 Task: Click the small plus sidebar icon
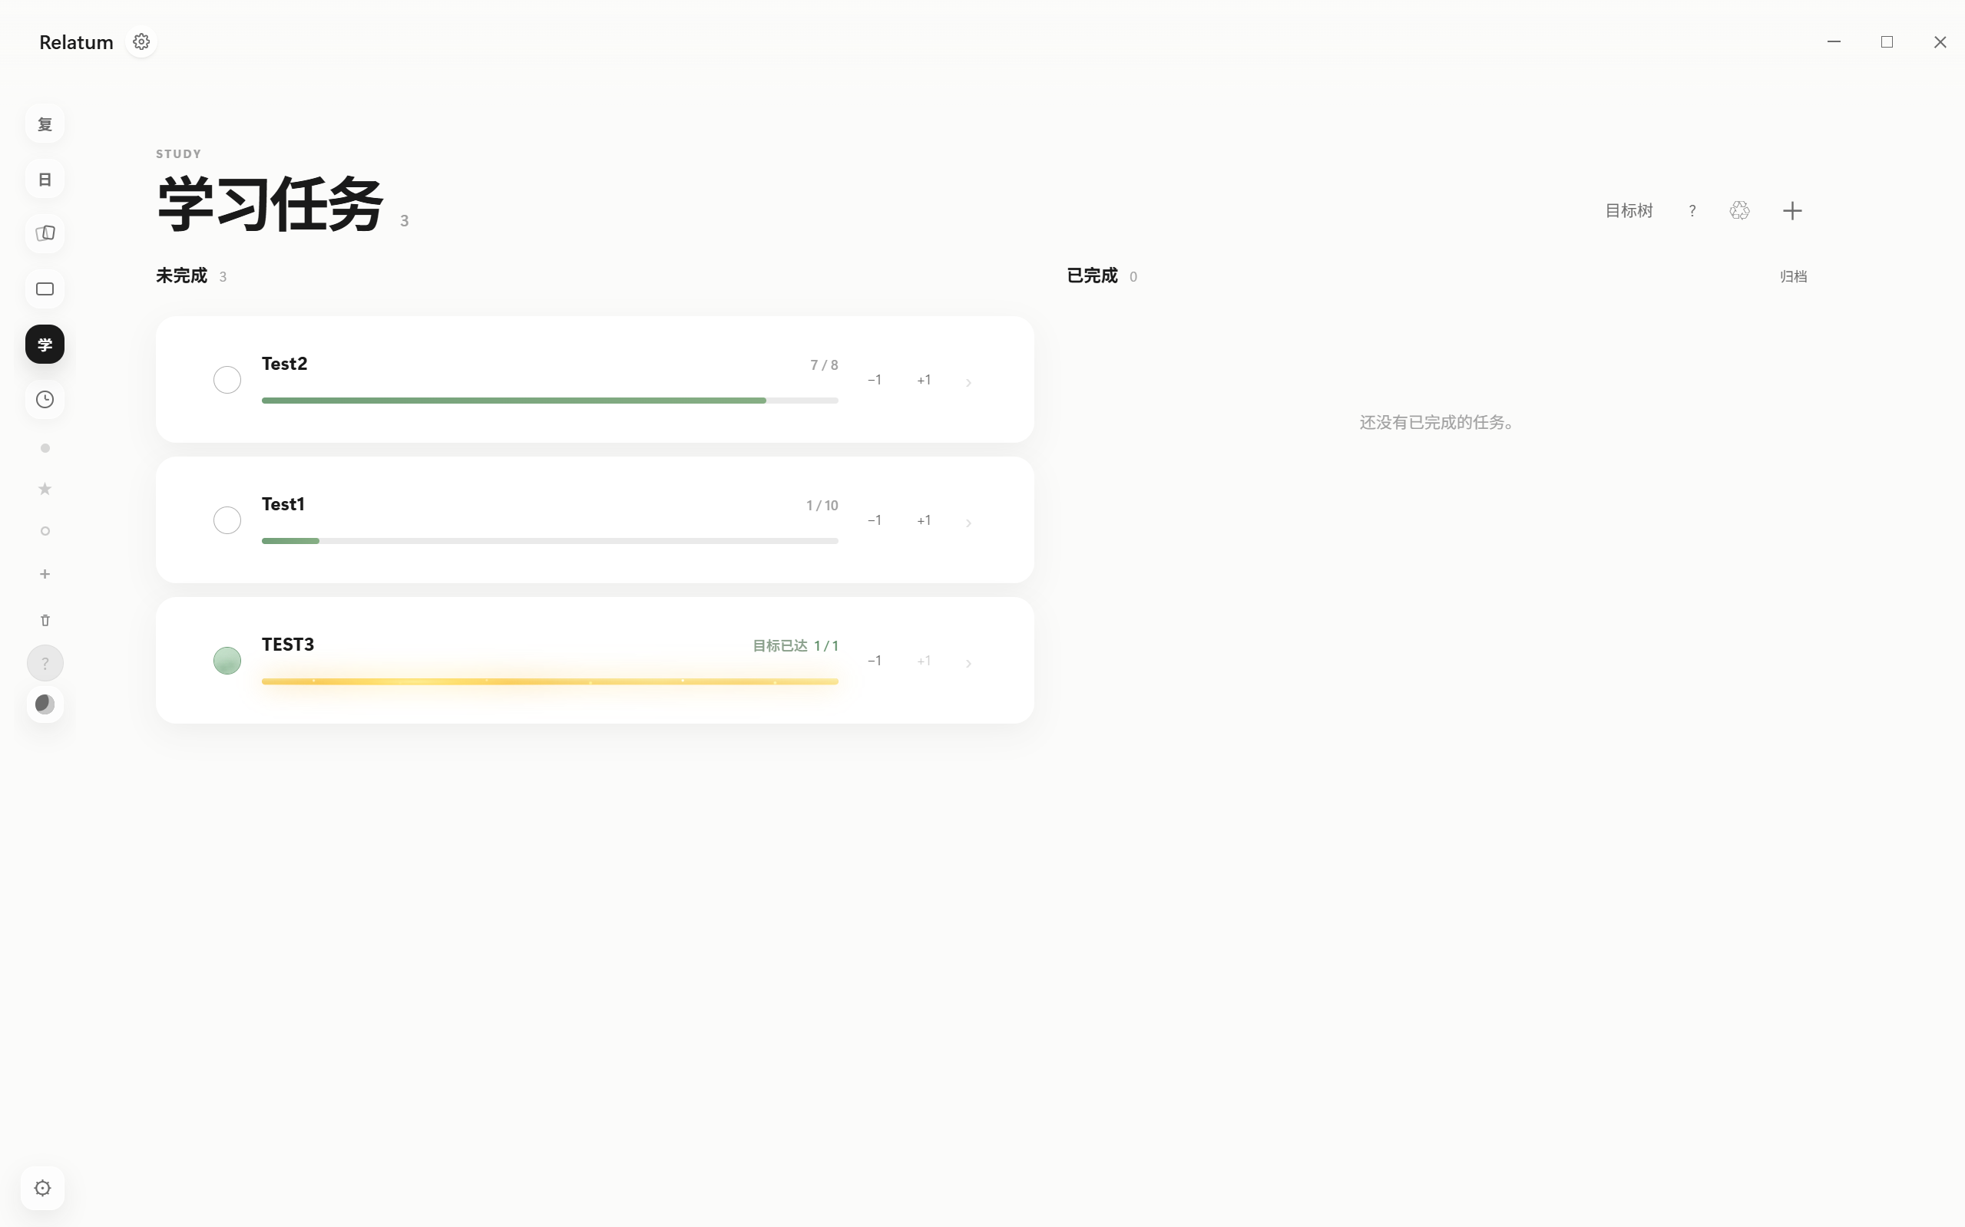click(45, 574)
